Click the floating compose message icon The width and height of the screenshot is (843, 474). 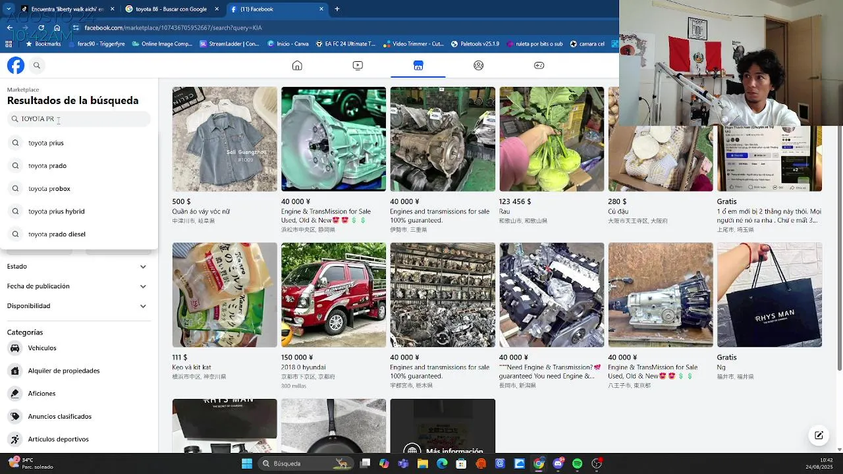(x=819, y=435)
